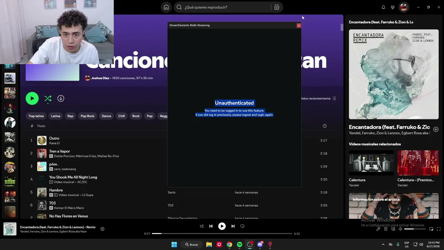Open the Browse icon in the search bar
Viewport: 444px width, 250px height.
tap(276, 7)
